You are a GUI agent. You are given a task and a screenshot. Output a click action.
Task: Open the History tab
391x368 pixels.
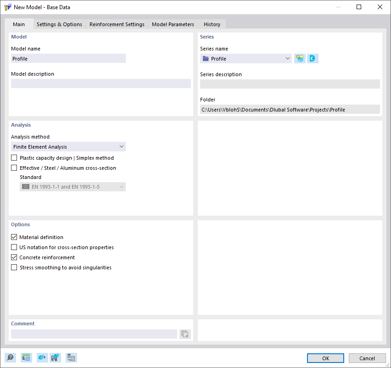(x=212, y=24)
